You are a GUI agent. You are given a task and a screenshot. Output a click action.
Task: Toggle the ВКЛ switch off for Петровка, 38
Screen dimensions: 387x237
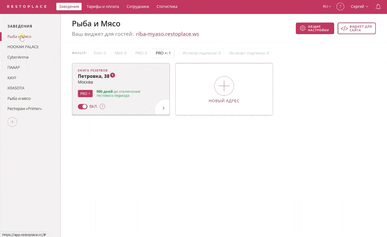point(83,106)
